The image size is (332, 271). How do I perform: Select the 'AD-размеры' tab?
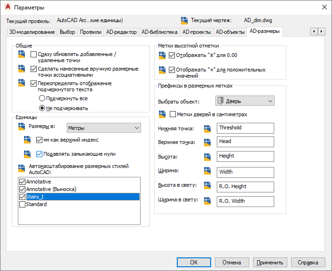[x=265, y=32]
